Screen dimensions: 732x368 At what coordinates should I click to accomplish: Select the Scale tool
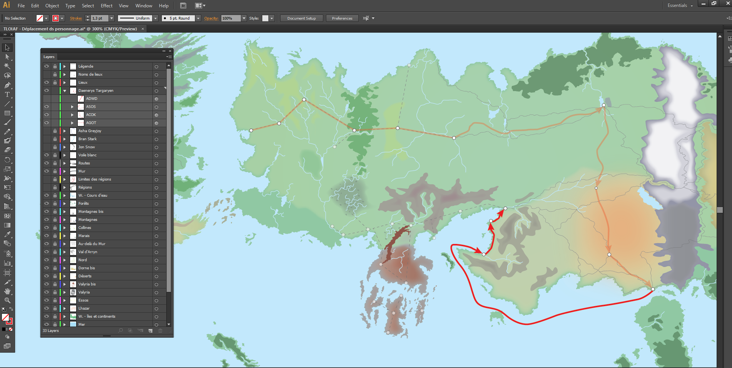(x=7, y=169)
